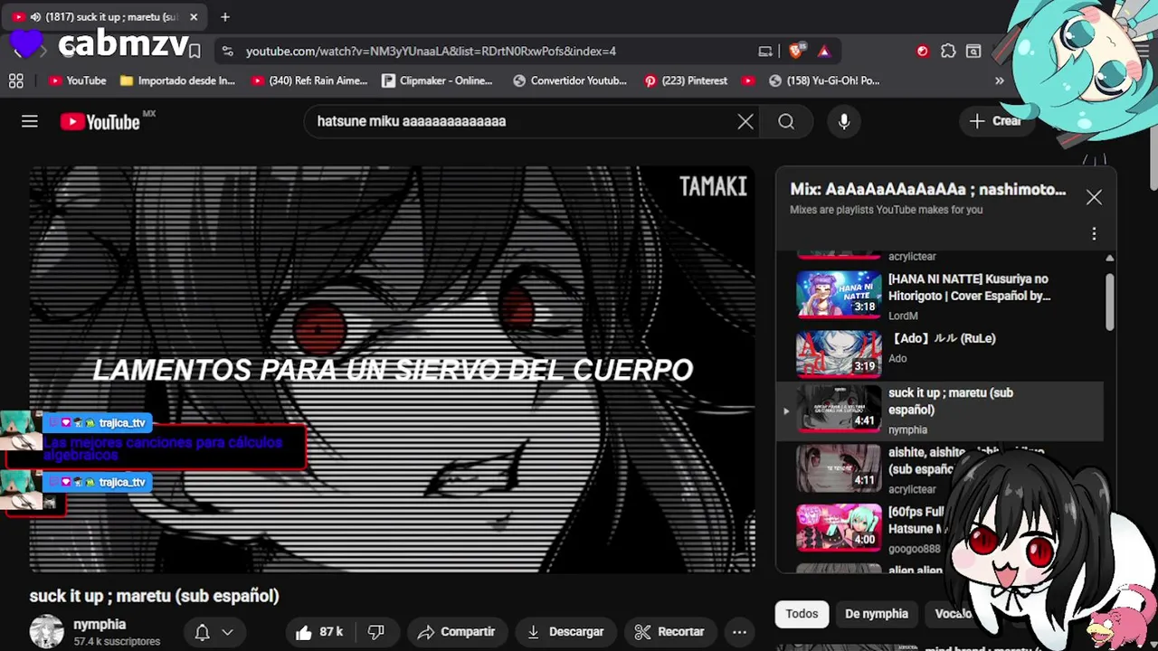
Task: Toggle notification bell for nymphia
Action: tap(203, 632)
